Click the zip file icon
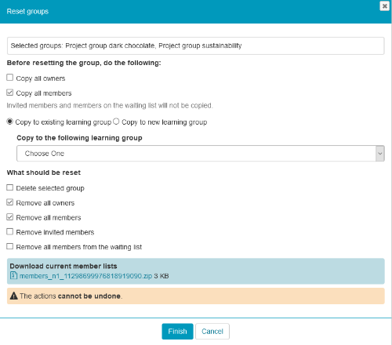 click(x=13, y=275)
